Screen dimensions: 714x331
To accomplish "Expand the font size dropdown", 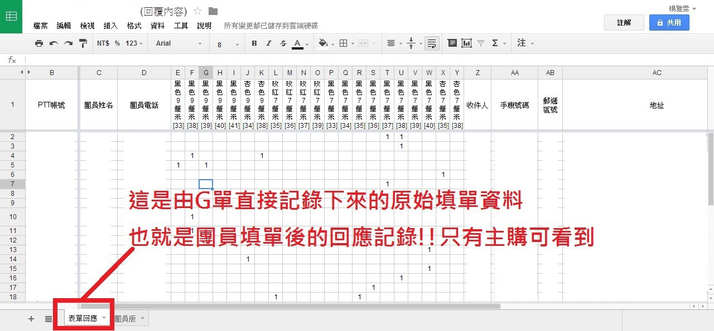I will (226, 44).
